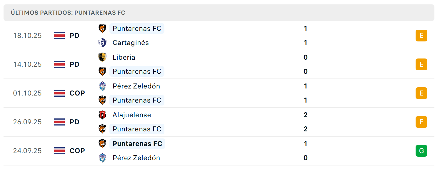Click the green G result badge
The width and height of the screenshot is (440, 169).
click(x=421, y=151)
